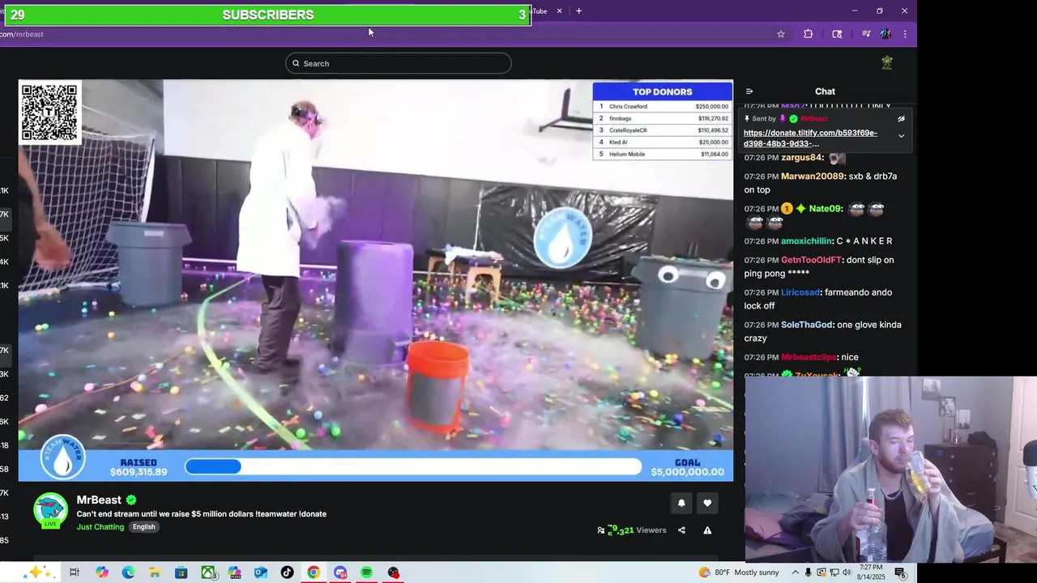The width and height of the screenshot is (1037, 583).
Task: Click username zargus84 in chat
Action: [802, 158]
